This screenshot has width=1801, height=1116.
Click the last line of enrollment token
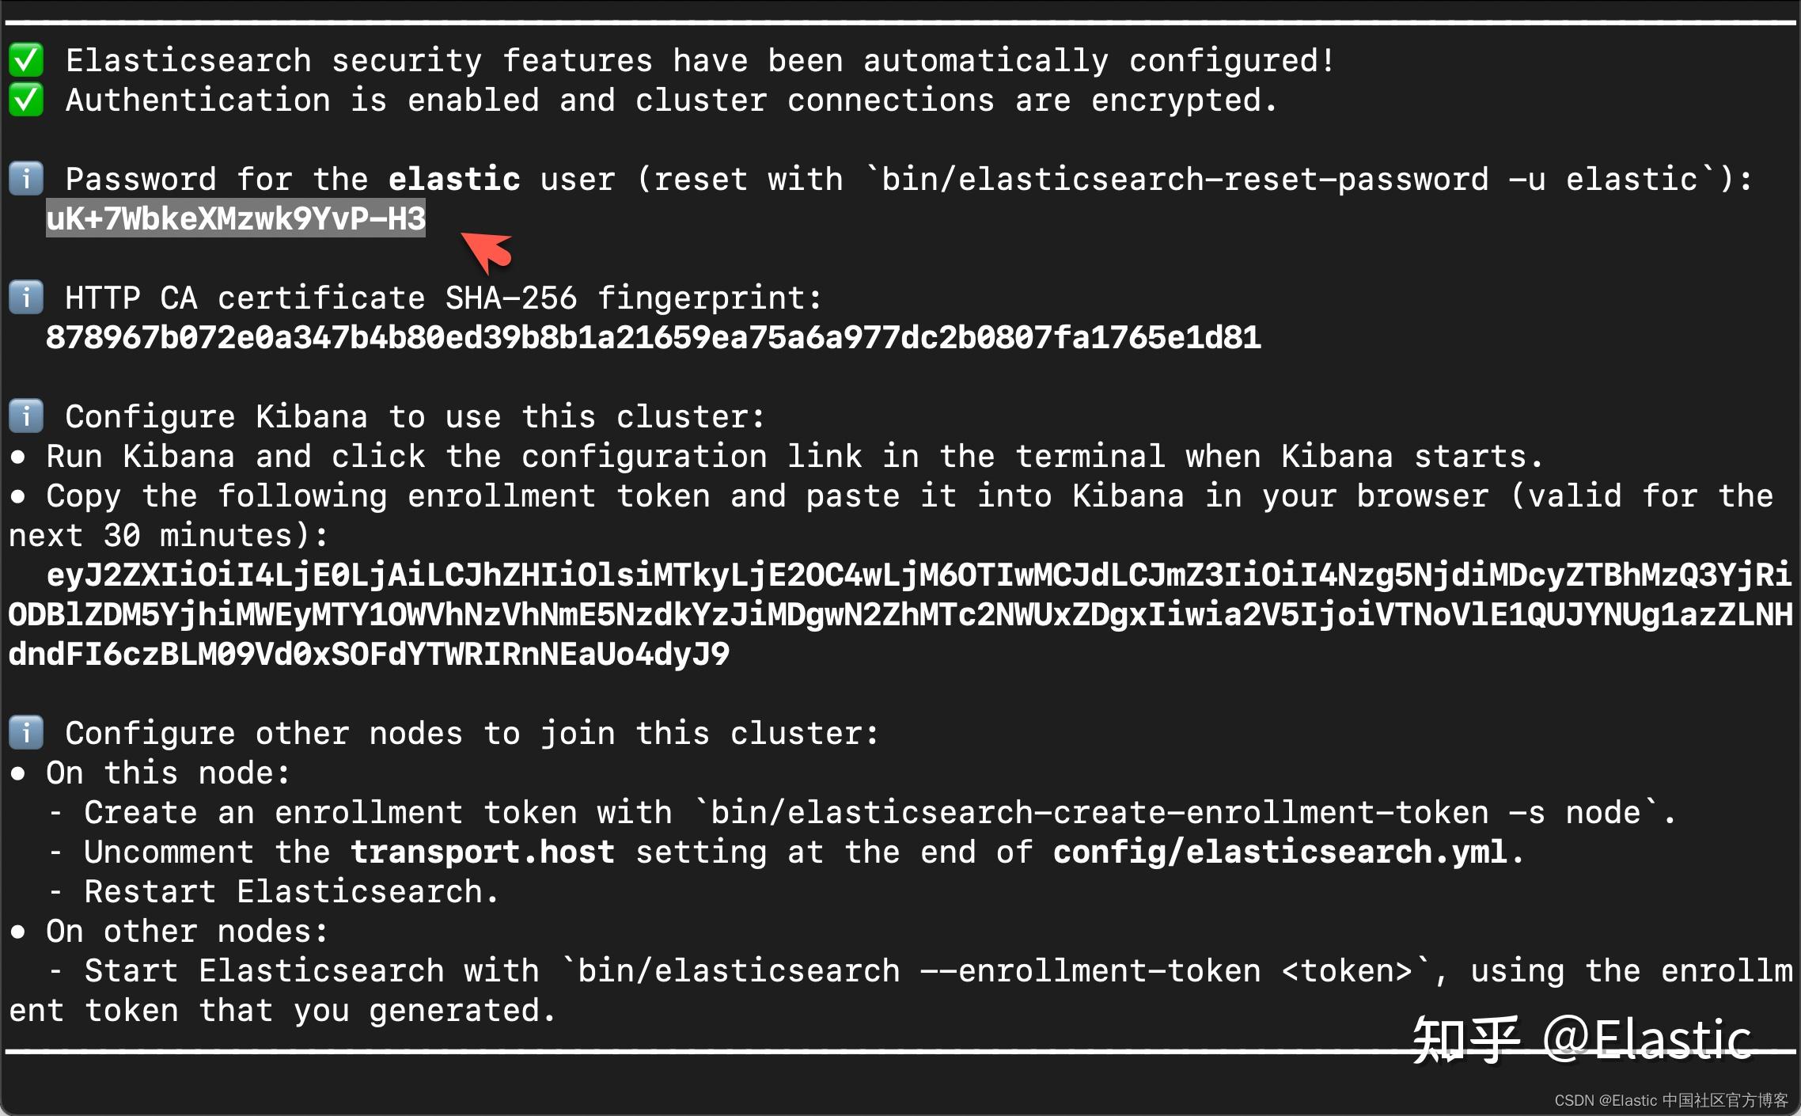[369, 654]
